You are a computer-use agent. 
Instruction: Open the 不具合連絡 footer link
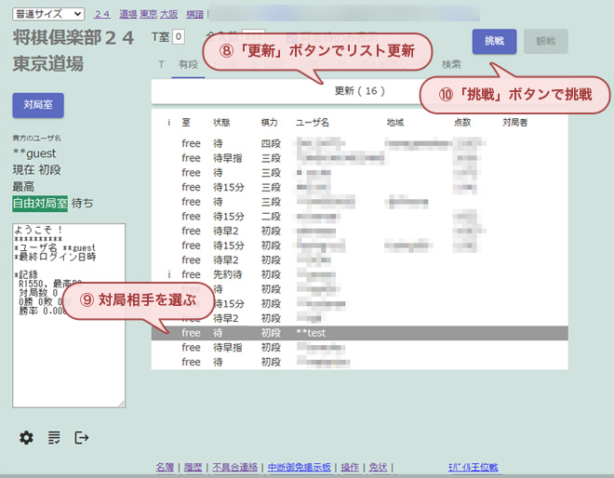pyautogui.click(x=235, y=467)
